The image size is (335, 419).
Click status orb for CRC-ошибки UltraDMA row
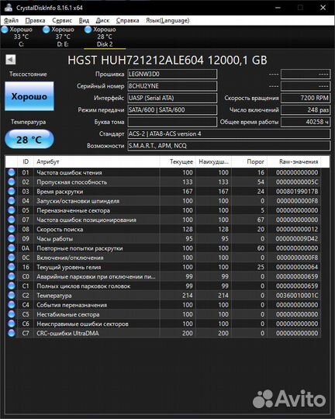tap(12, 333)
